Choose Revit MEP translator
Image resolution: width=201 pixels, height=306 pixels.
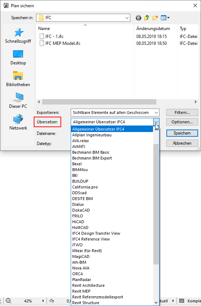point(112,292)
